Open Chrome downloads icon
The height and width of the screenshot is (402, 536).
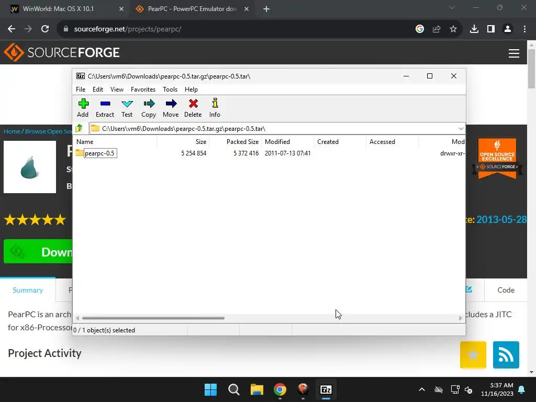tap(474, 29)
